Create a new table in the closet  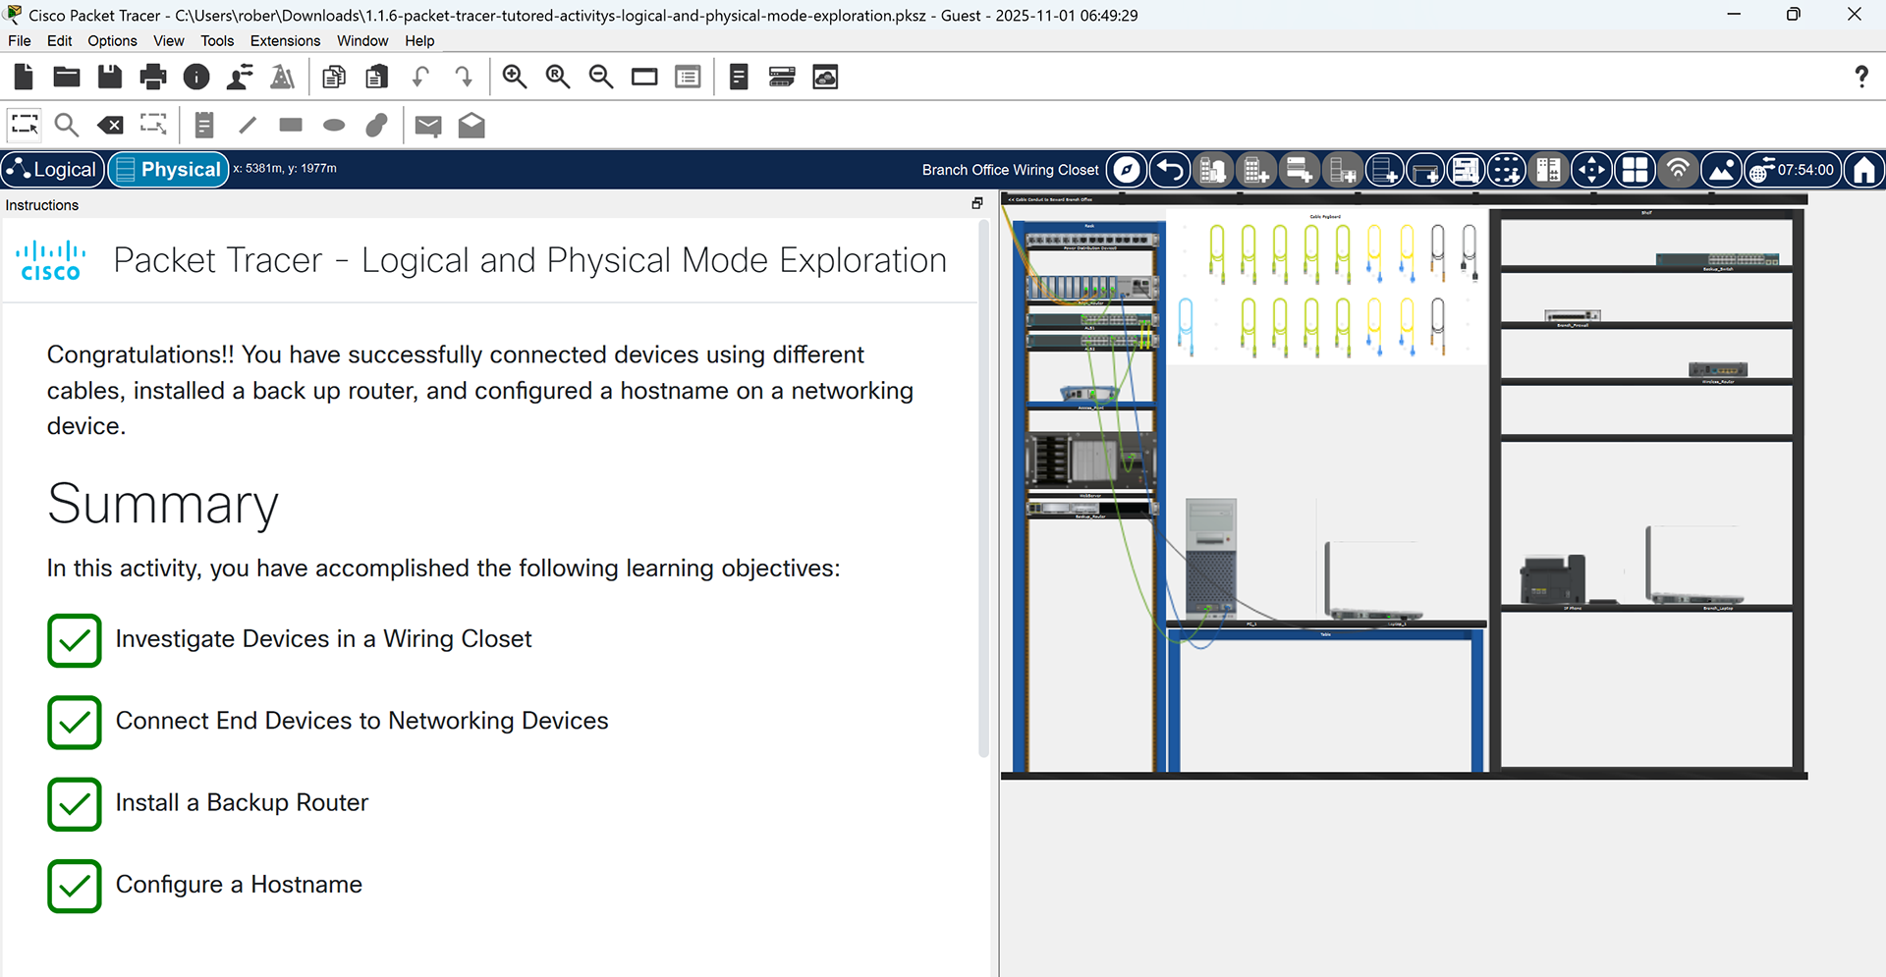1423,170
